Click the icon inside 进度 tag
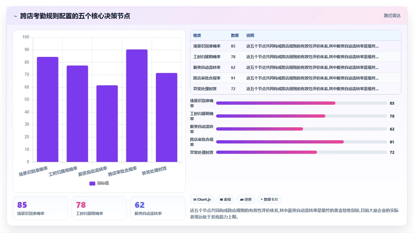Screen dimensions: 414x233 tap(242, 199)
